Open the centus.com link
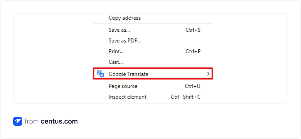The width and height of the screenshot is (301, 139). (59, 121)
